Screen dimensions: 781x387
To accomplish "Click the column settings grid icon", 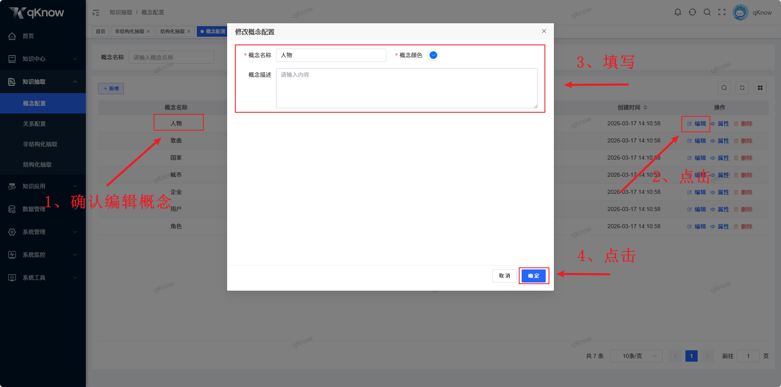I will pos(760,88).
